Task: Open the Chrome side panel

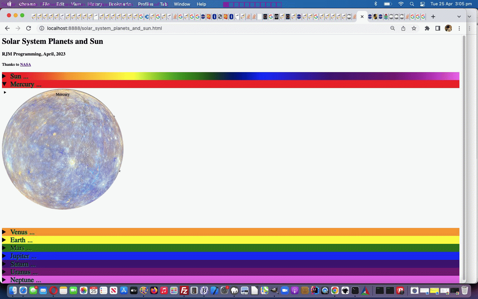Action: (x=438, y=28)
